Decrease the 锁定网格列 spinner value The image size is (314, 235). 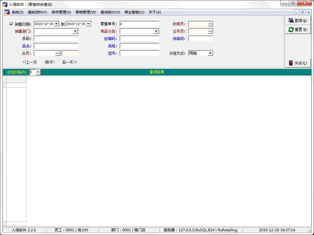(38, 73)
